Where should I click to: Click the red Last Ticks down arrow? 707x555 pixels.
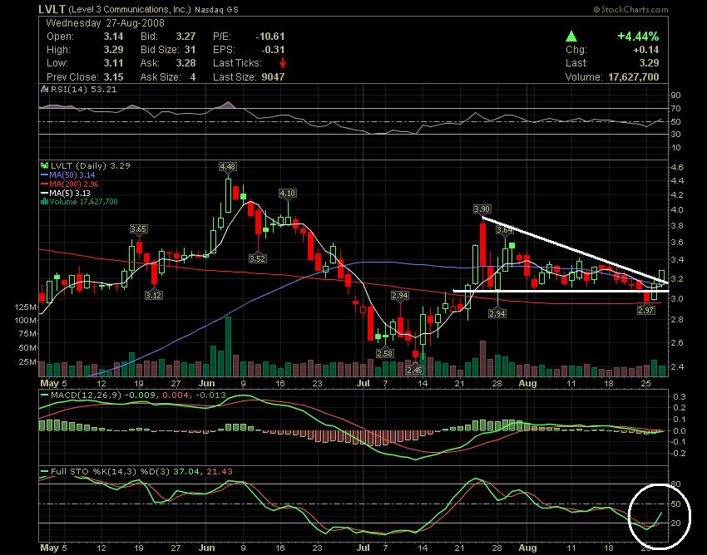click(282, 62)
